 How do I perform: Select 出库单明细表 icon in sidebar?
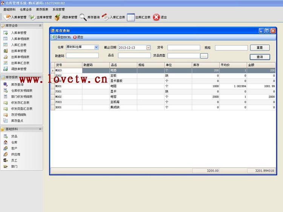pyautogui.click(x=6, y=57)
